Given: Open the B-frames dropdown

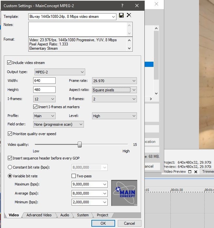Looking at the screenshot, I should 114,99.
